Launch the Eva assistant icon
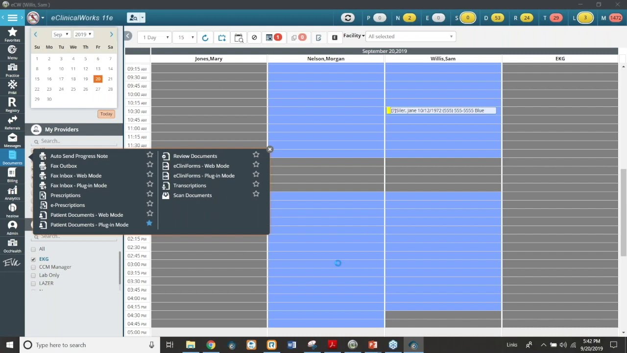 [12, 263]
